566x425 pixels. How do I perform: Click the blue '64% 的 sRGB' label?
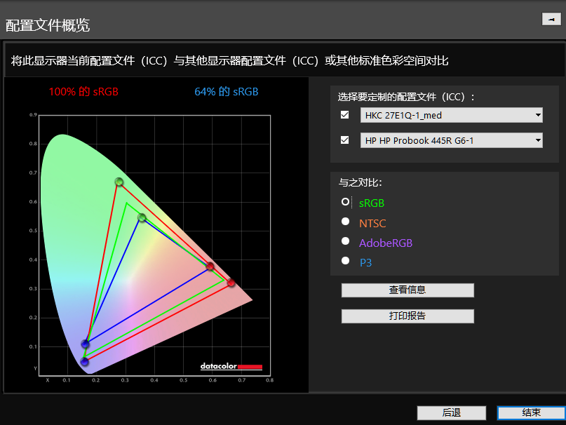(x=227, y=92)
